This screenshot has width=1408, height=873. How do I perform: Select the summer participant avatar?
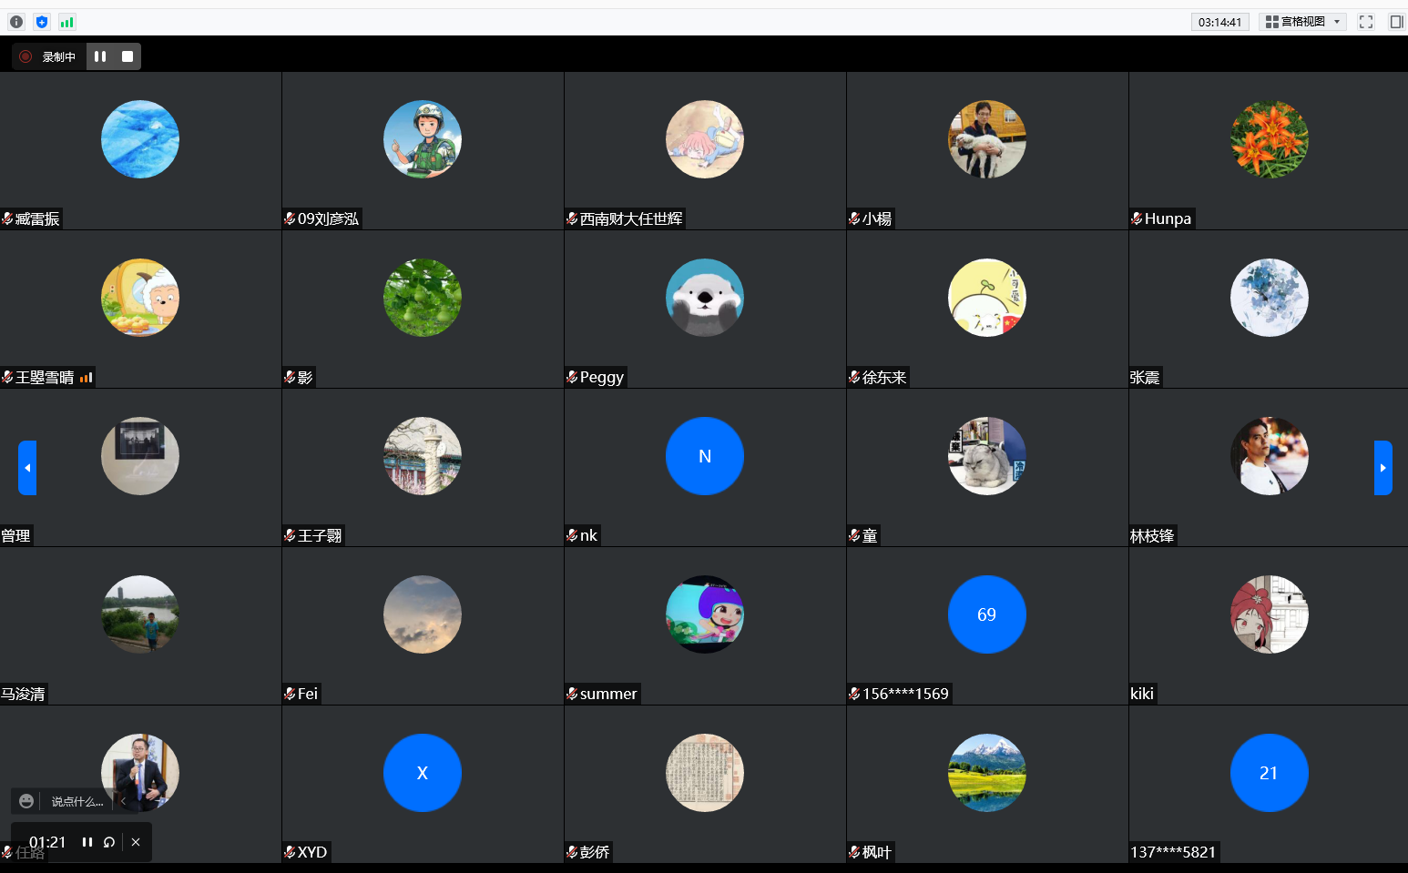705,614
